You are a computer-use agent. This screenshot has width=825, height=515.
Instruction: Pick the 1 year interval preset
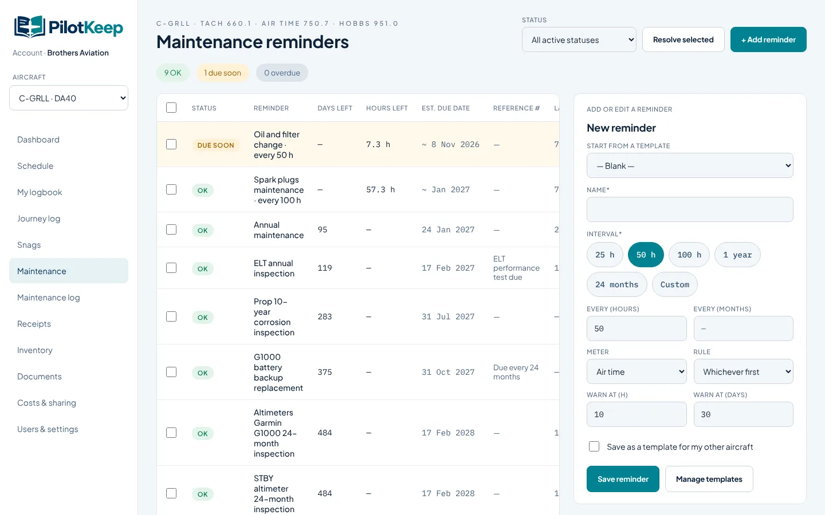737,255
